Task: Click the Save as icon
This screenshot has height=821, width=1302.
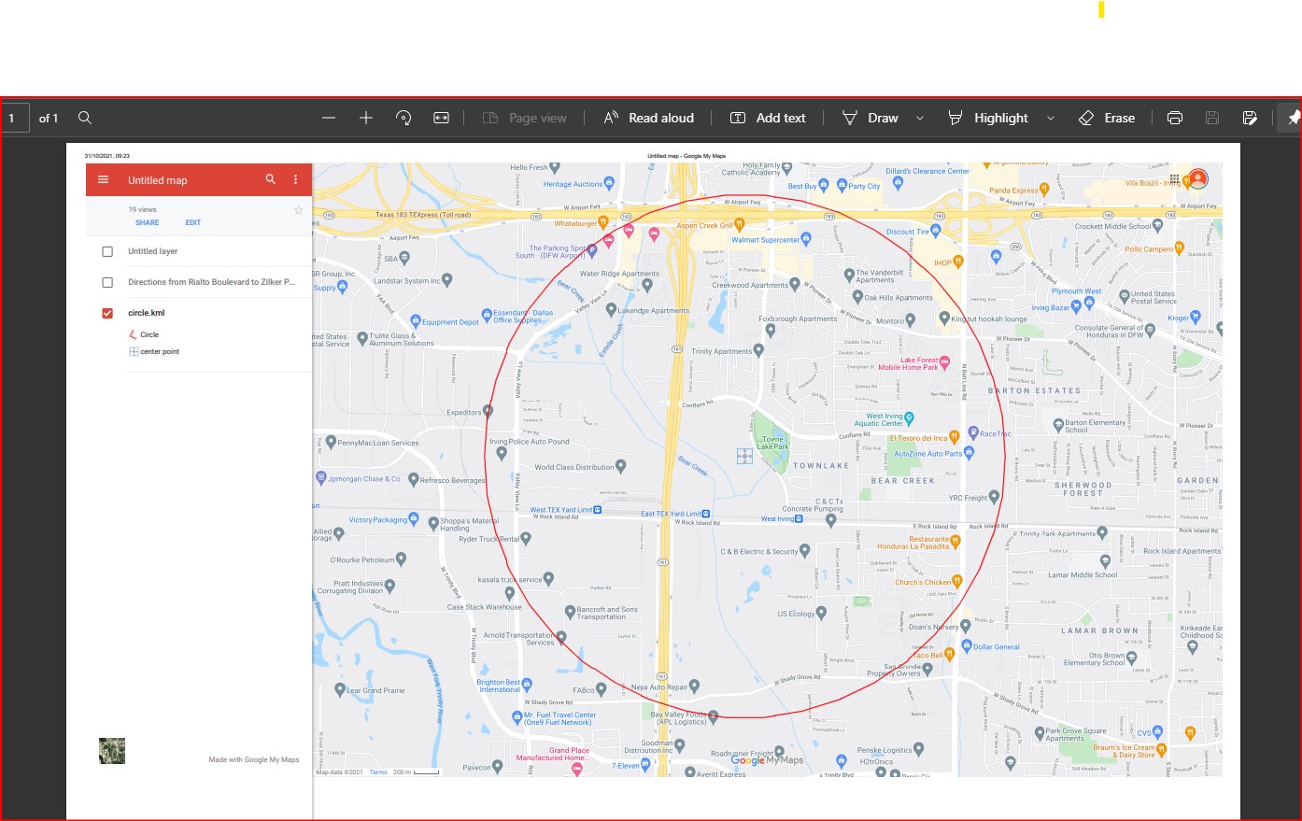Action: click(1250, 118)
